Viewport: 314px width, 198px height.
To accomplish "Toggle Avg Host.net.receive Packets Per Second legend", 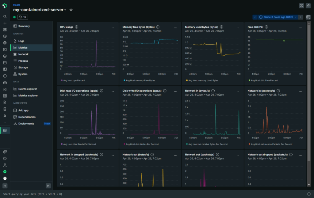I will click(x=270, y=144).
